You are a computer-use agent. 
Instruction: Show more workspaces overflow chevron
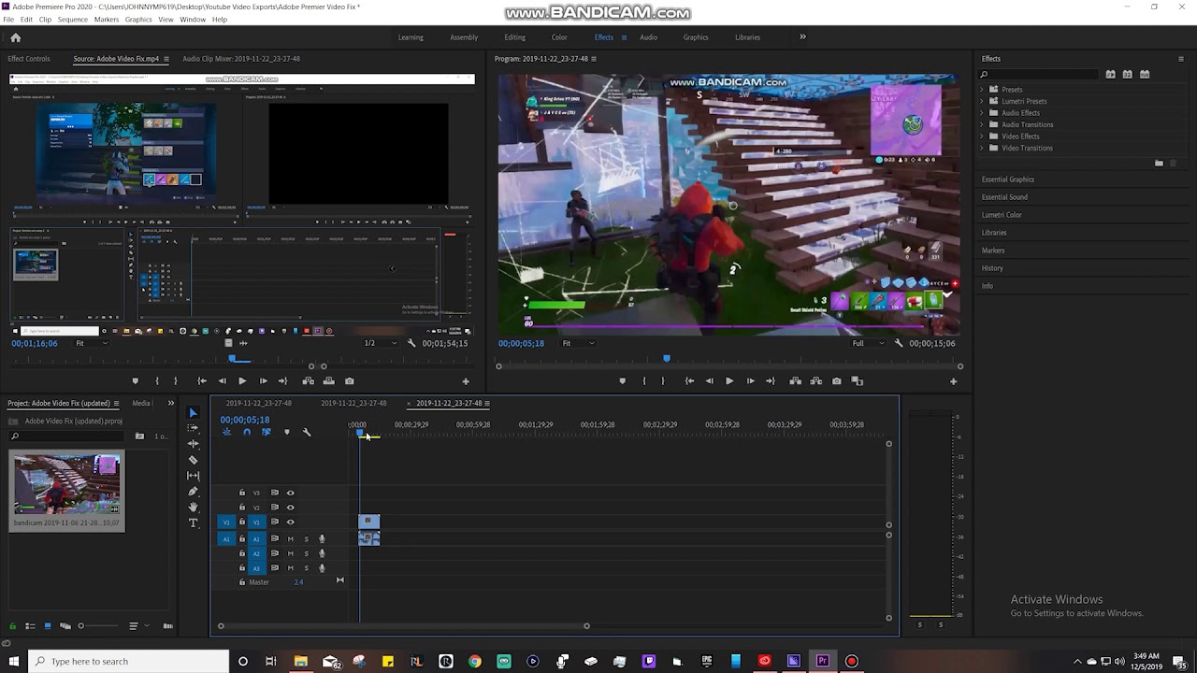point(802,37)
